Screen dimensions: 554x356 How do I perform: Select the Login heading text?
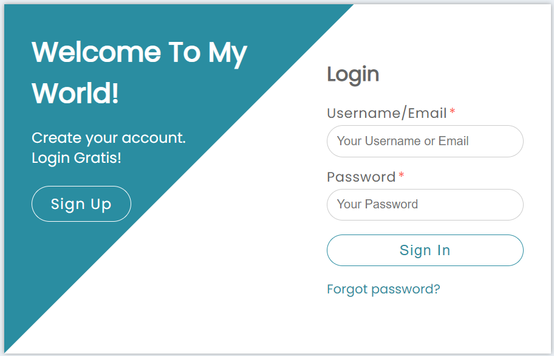coord(352,74)
